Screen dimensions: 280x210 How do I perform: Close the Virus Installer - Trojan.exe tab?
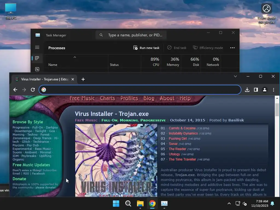(73, 79)
